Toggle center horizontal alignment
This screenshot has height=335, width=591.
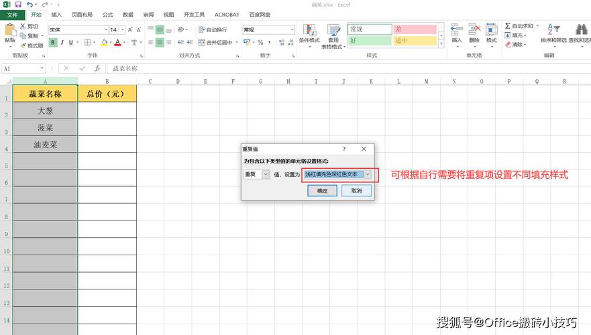coord(160,42)
